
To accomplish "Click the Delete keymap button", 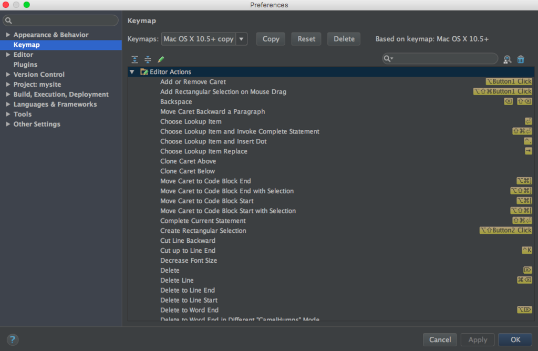I will click(344, 39).
